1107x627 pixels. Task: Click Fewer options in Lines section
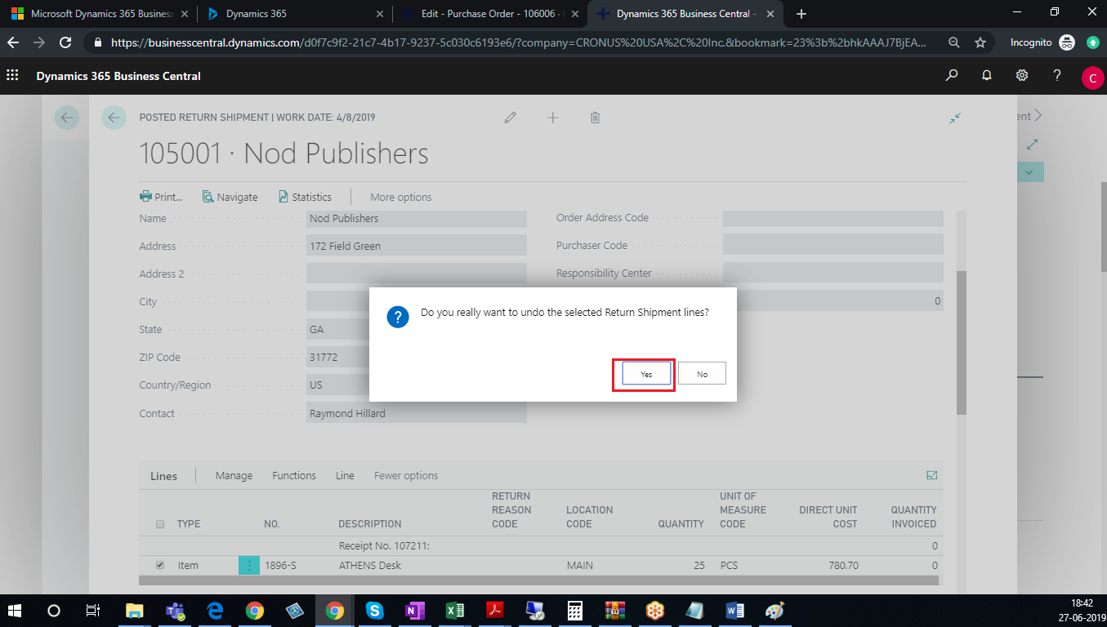[406, 476]
